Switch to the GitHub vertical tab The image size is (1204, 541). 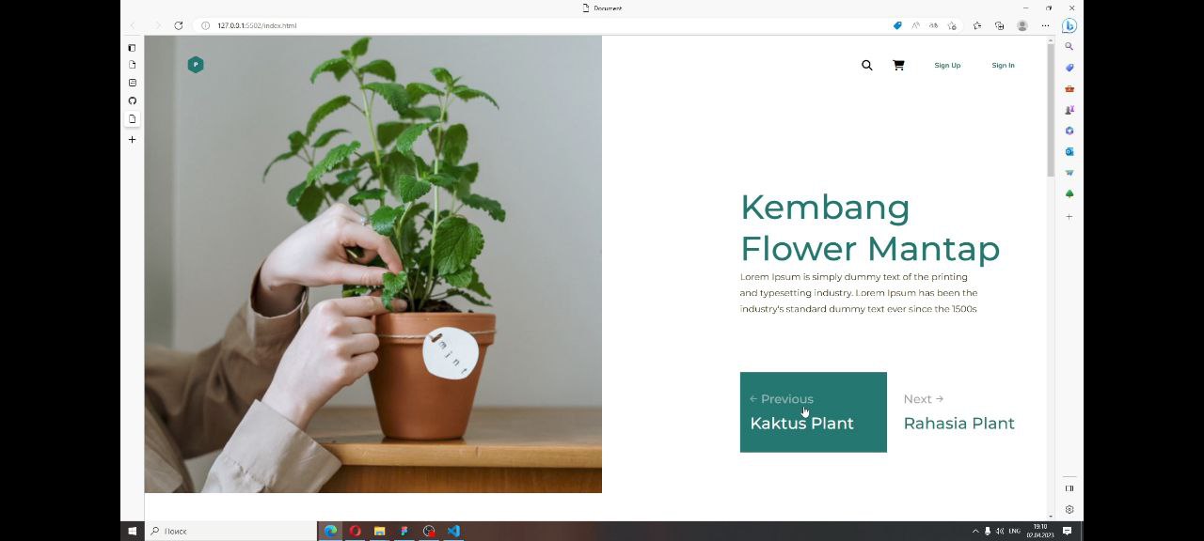pos(133,100)
